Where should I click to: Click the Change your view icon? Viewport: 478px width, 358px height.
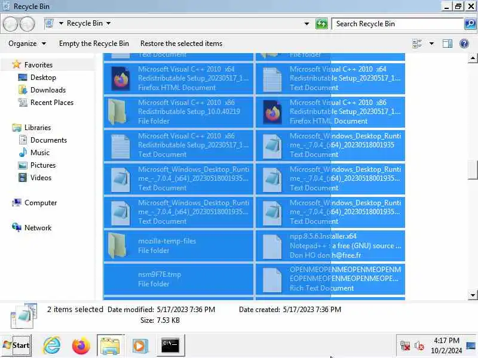click(x=417, y=44)
